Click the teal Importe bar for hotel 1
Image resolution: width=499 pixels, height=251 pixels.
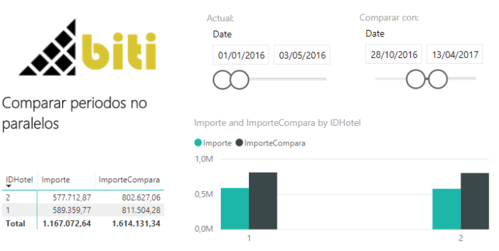(x=235, y=208)
